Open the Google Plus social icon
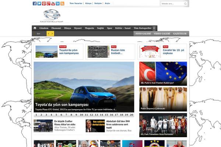This screenshot has width=221, height=147. tap(49, 4)
